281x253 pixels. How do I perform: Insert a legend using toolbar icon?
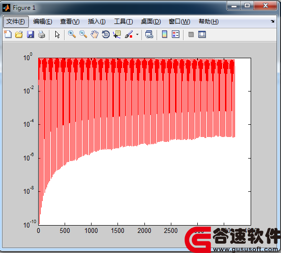tap(175, 34)
